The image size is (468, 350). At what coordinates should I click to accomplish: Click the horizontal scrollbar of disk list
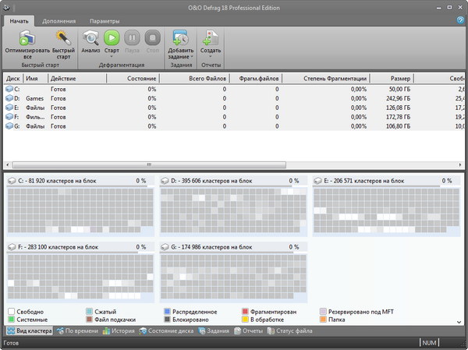click(x=148, y=164)
